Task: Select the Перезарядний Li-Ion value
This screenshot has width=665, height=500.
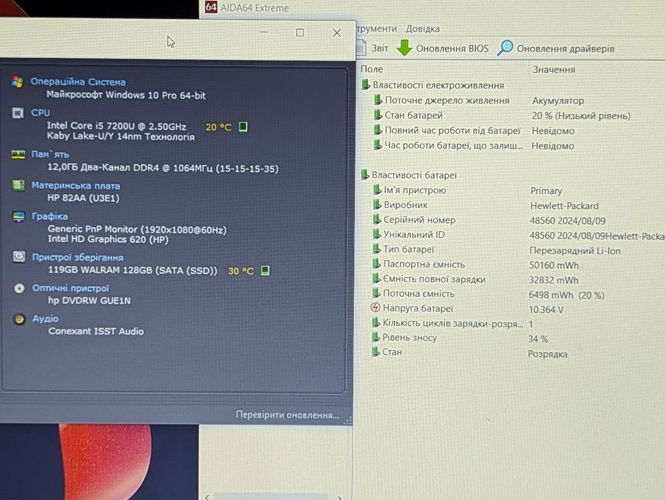Action: tap(575, 251)
